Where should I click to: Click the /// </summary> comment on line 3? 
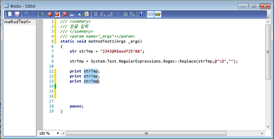[x=77, y=32]
